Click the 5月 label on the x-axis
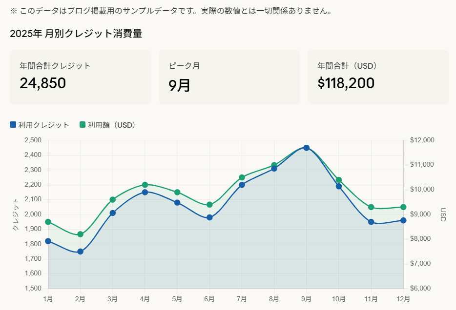456x310 pixels. [177, 298]
